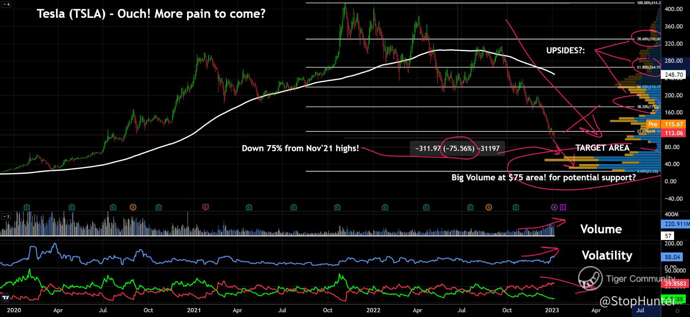Click the −311.97 (−75.56%) measurement label
690x317 pixels.
[457, 149]
